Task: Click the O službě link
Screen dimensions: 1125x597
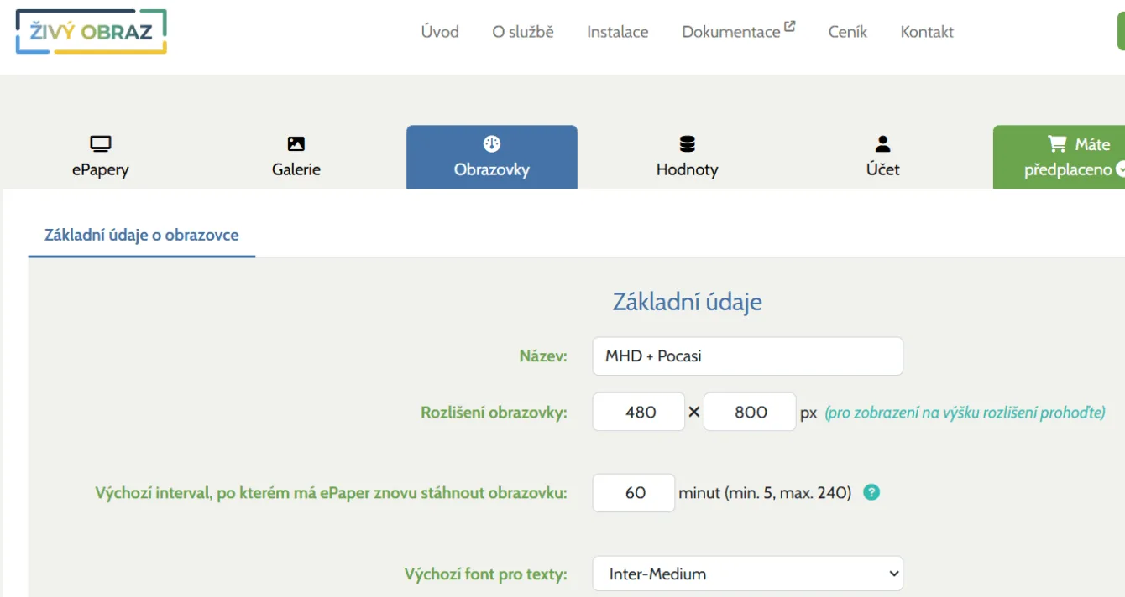Action: point(523,31)
